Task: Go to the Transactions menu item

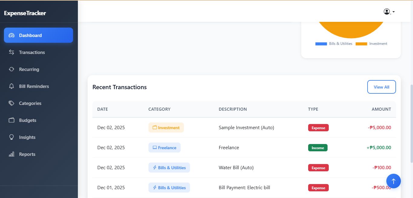Action: tap(32, 52)
